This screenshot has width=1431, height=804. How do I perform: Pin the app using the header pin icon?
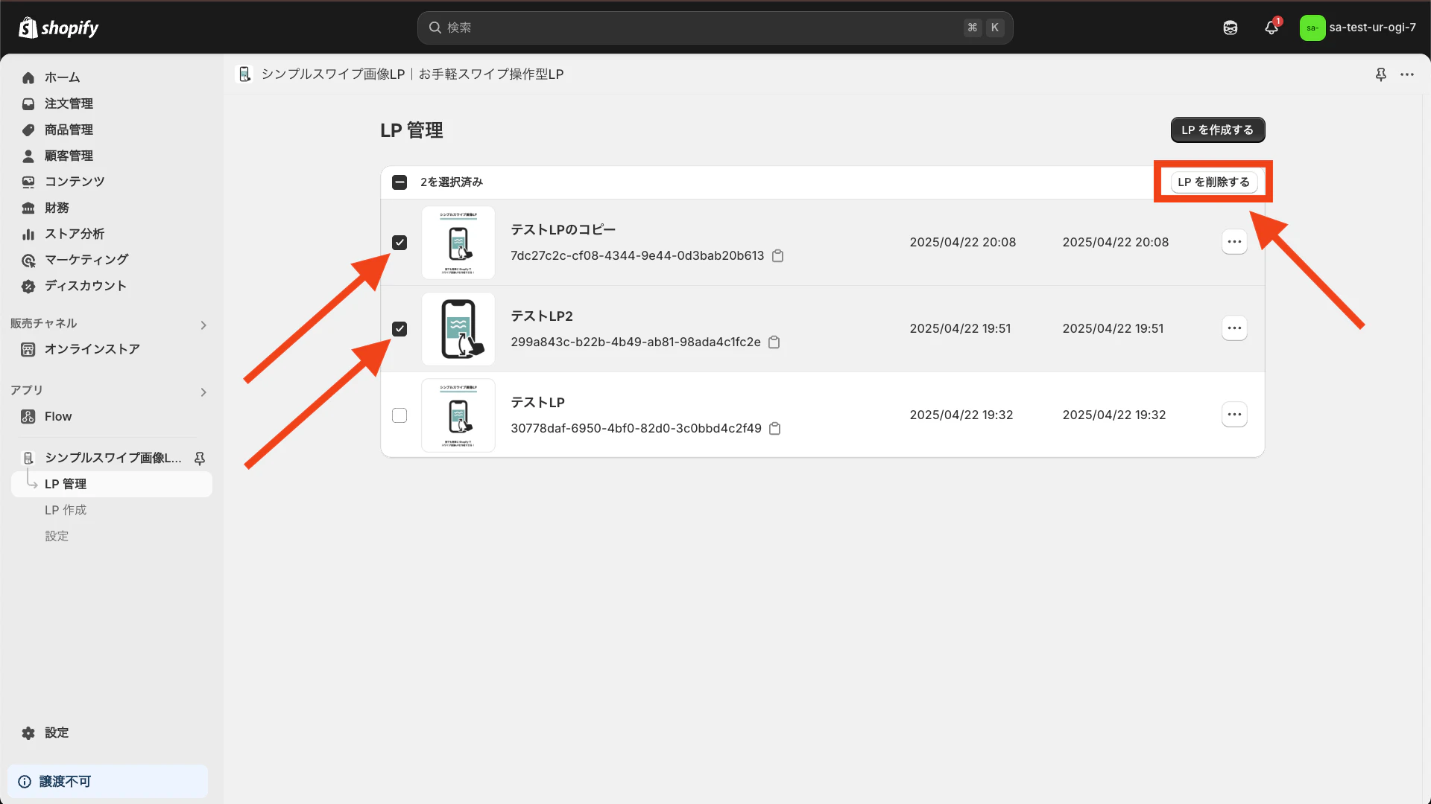click(1380, 74)
